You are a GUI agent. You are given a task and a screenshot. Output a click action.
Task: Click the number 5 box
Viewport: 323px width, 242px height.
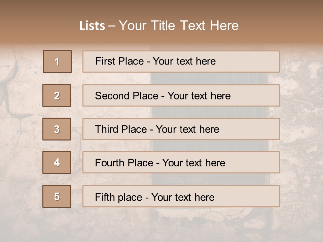click(x=57, y=196)
